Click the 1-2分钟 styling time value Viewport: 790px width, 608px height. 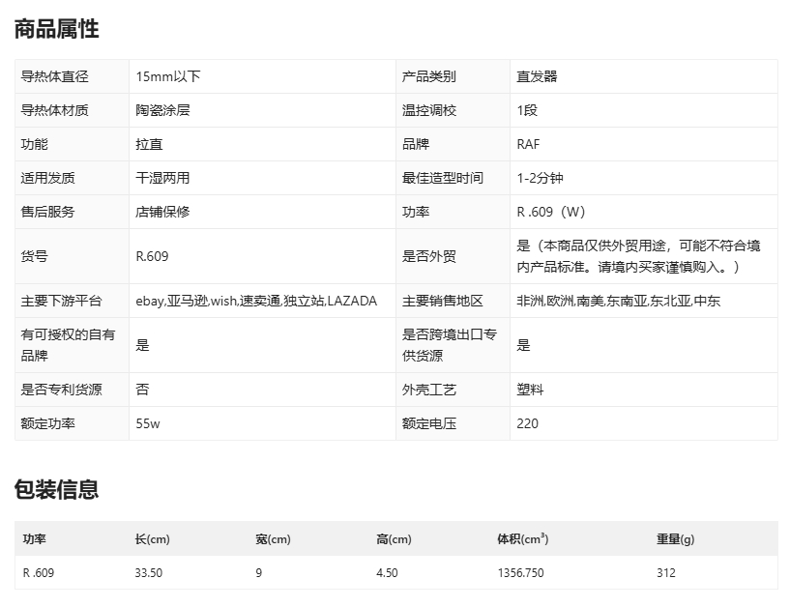coord(540,178)
